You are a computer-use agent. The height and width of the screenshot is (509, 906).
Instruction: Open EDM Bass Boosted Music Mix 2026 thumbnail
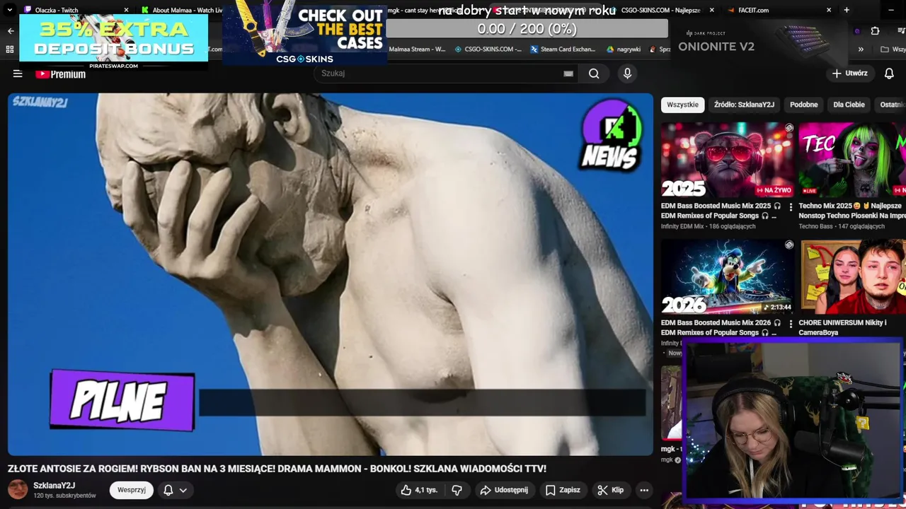click(728, 276)
